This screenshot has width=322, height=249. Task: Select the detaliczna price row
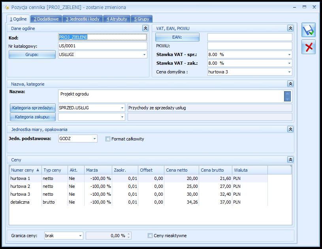click(x=139, y=202)
